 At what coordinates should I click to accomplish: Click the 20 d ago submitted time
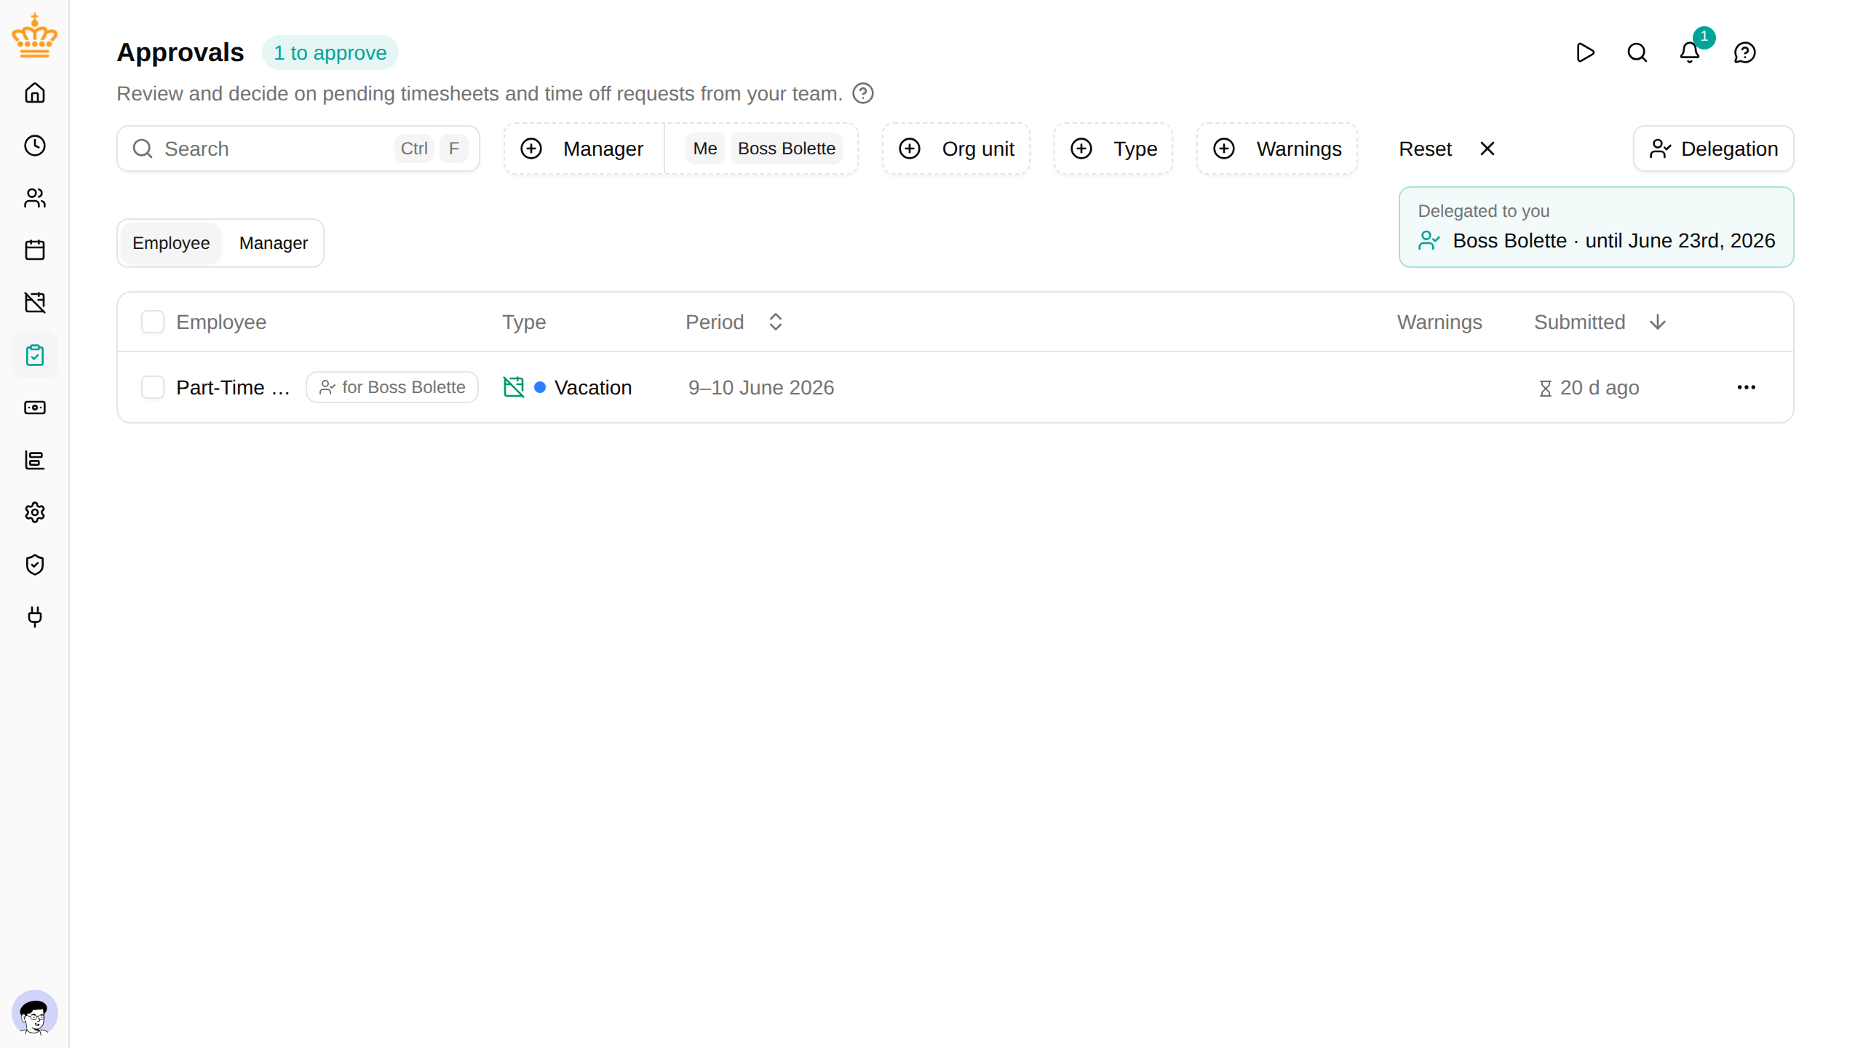(1589, 388)
